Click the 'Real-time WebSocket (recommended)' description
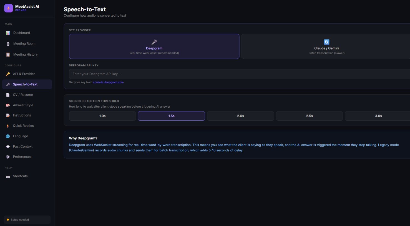This screenshot has width=410, height=226. pos(154,53)
